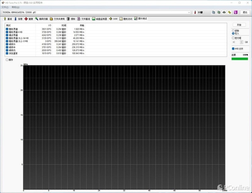Click the green 进展 progress bar
This screenshot has width=252, height=193.
pyautogui.click(x=239, y=59)
